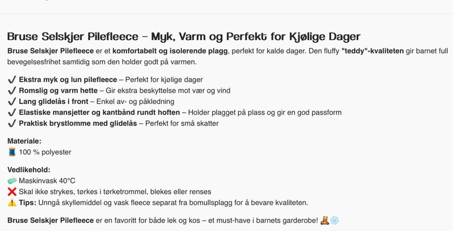Click the snowflake emoji at the end
This screenshot has width=453, height=231.
tap(334, 221)
